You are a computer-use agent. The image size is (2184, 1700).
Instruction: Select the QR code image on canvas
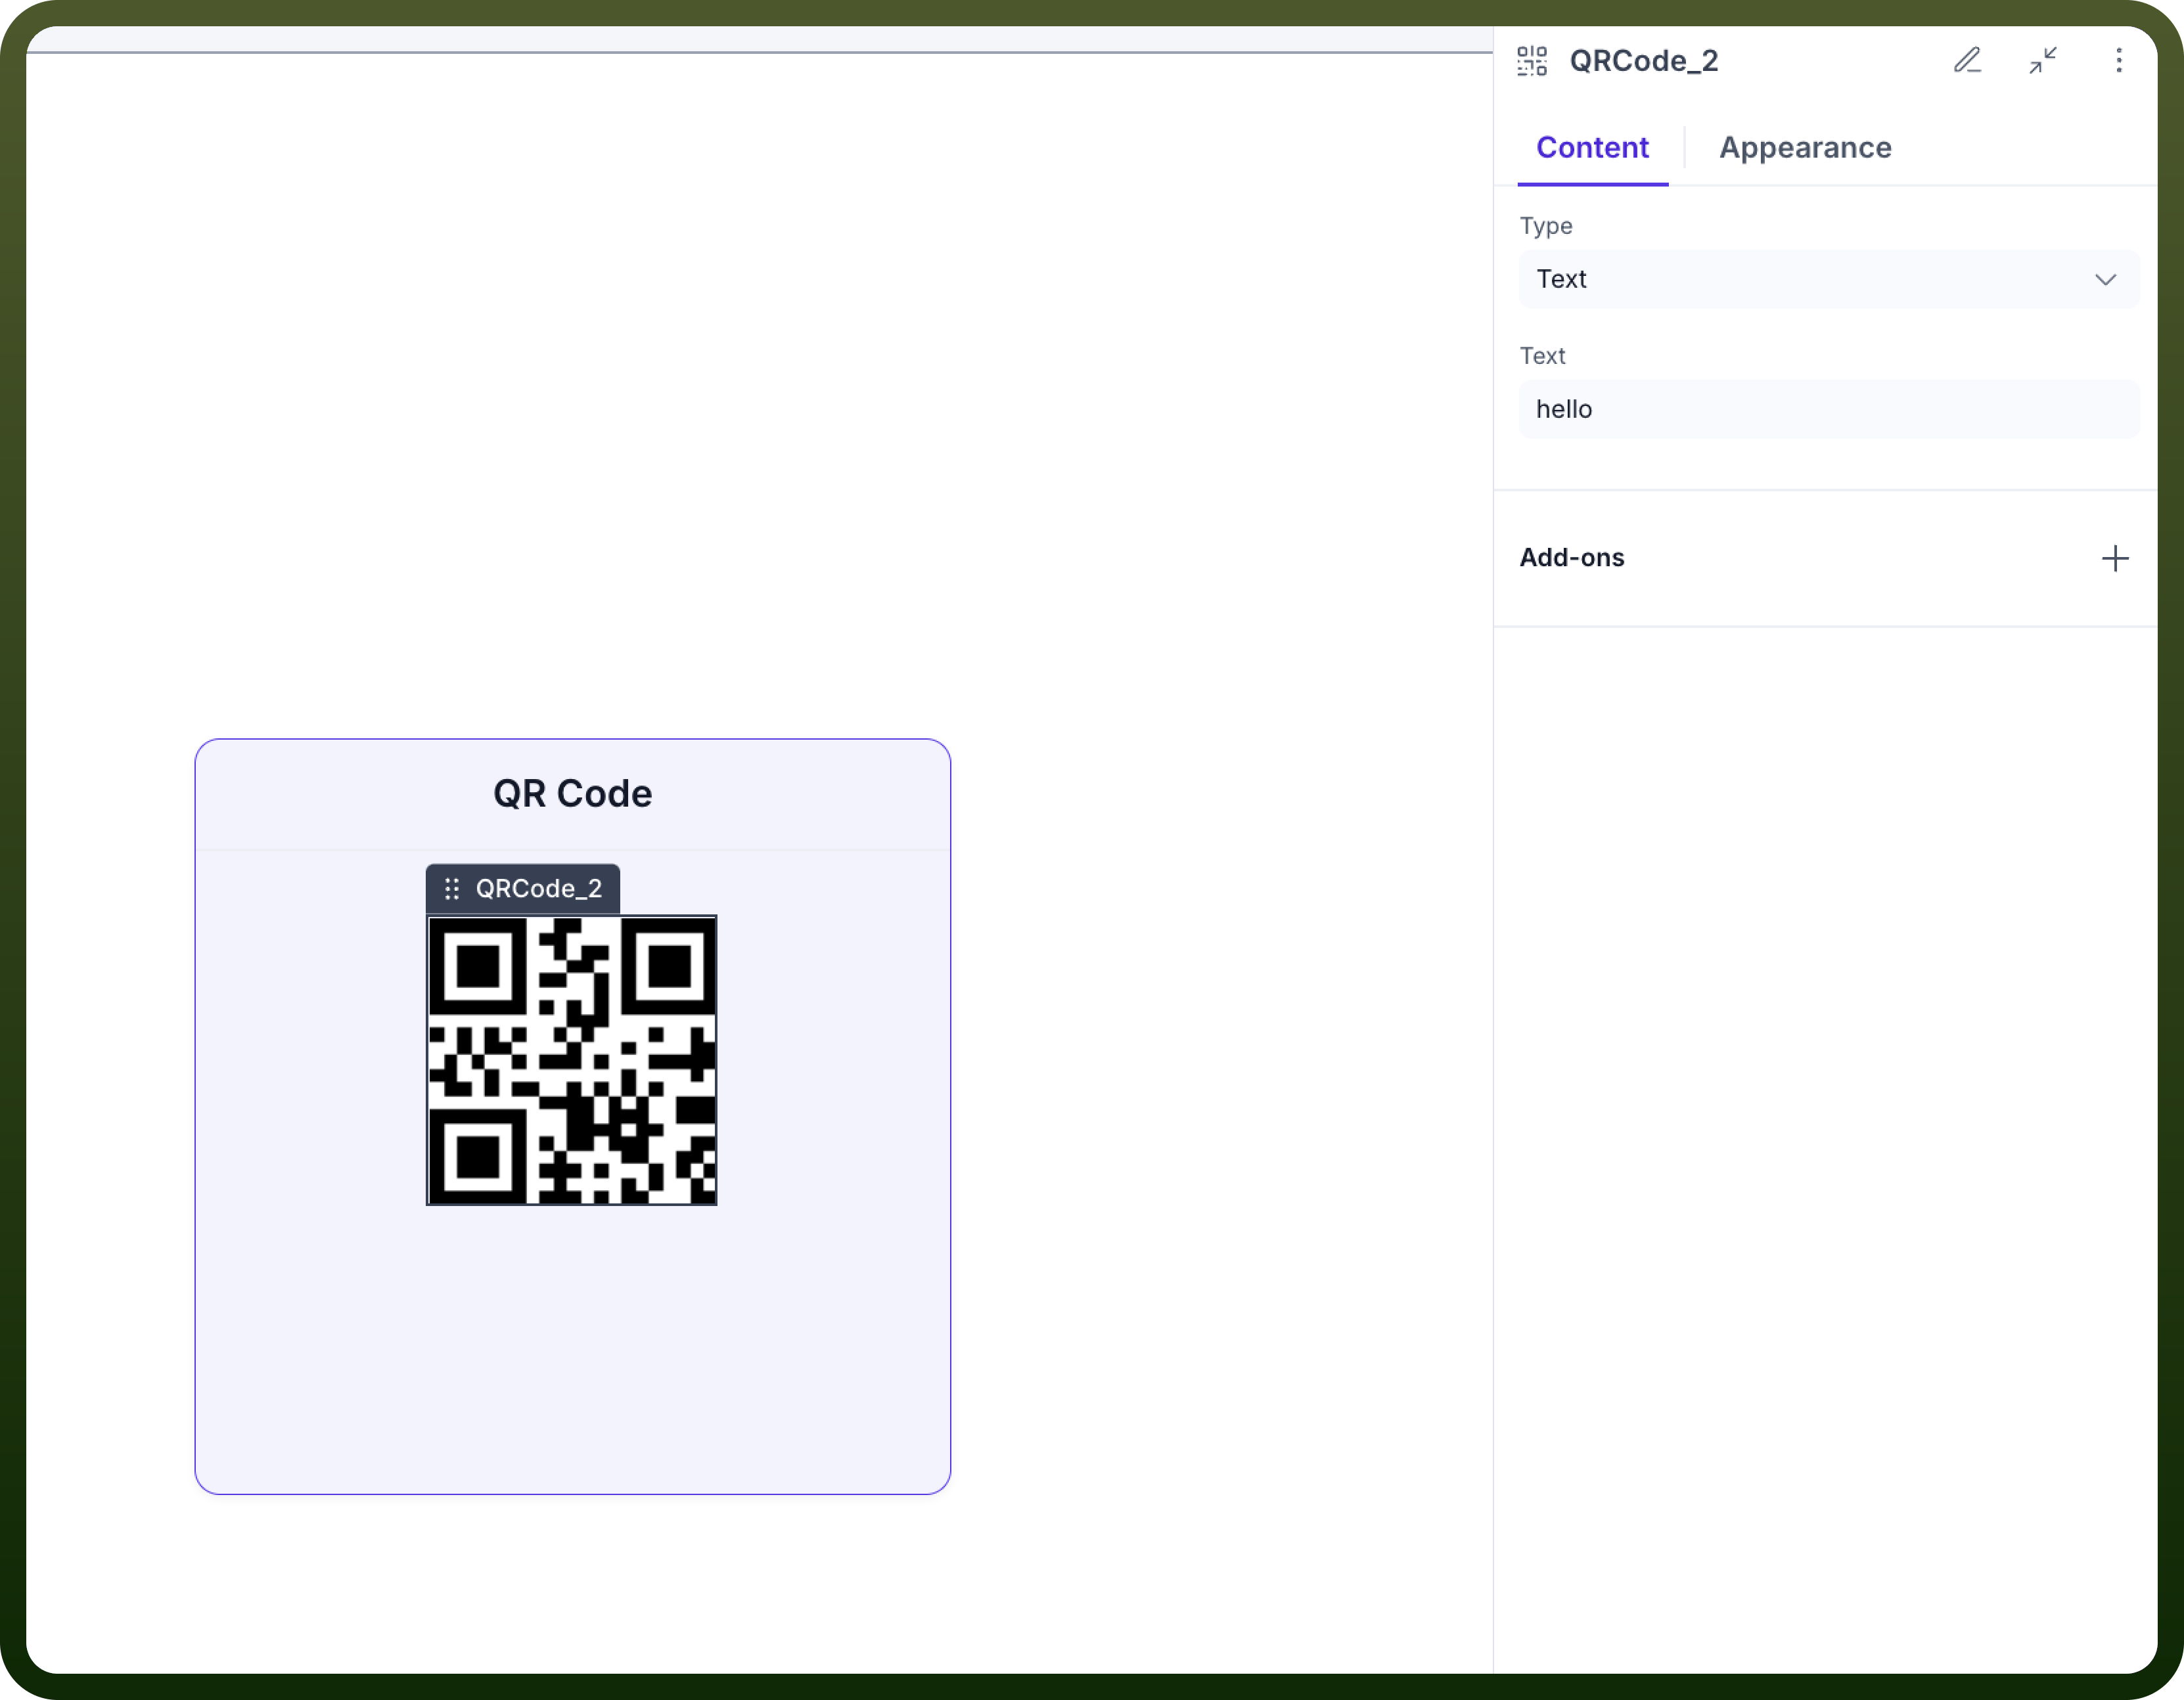[572, 1060]
